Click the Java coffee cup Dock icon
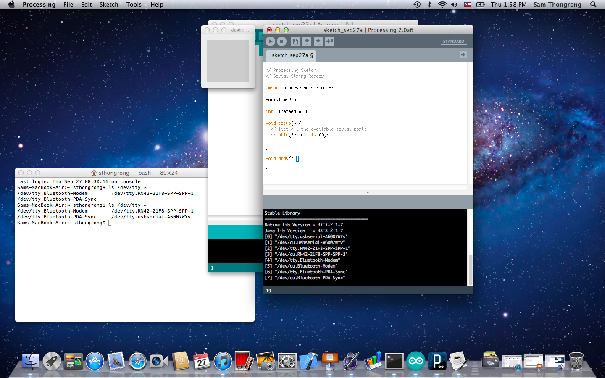 click(x=458, y=361)
